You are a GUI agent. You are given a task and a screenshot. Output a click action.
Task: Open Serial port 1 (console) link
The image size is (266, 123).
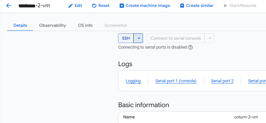point(176,81)
